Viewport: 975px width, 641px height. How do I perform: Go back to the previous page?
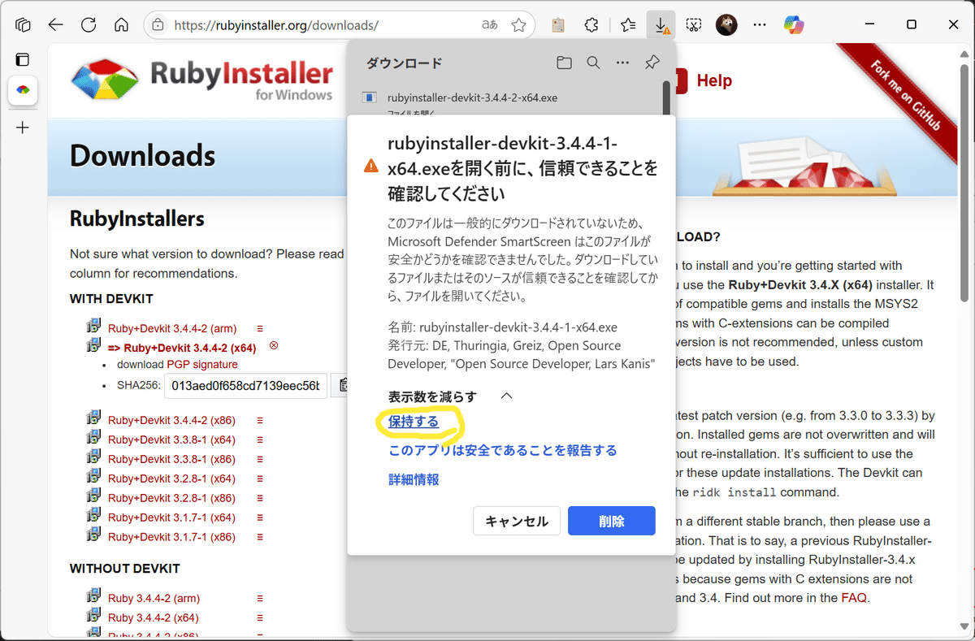[55, 24]
